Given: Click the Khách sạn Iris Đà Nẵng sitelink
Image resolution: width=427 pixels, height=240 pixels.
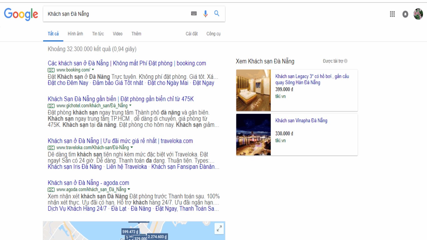Looking at the screenshot, I should tap(75, 167).
